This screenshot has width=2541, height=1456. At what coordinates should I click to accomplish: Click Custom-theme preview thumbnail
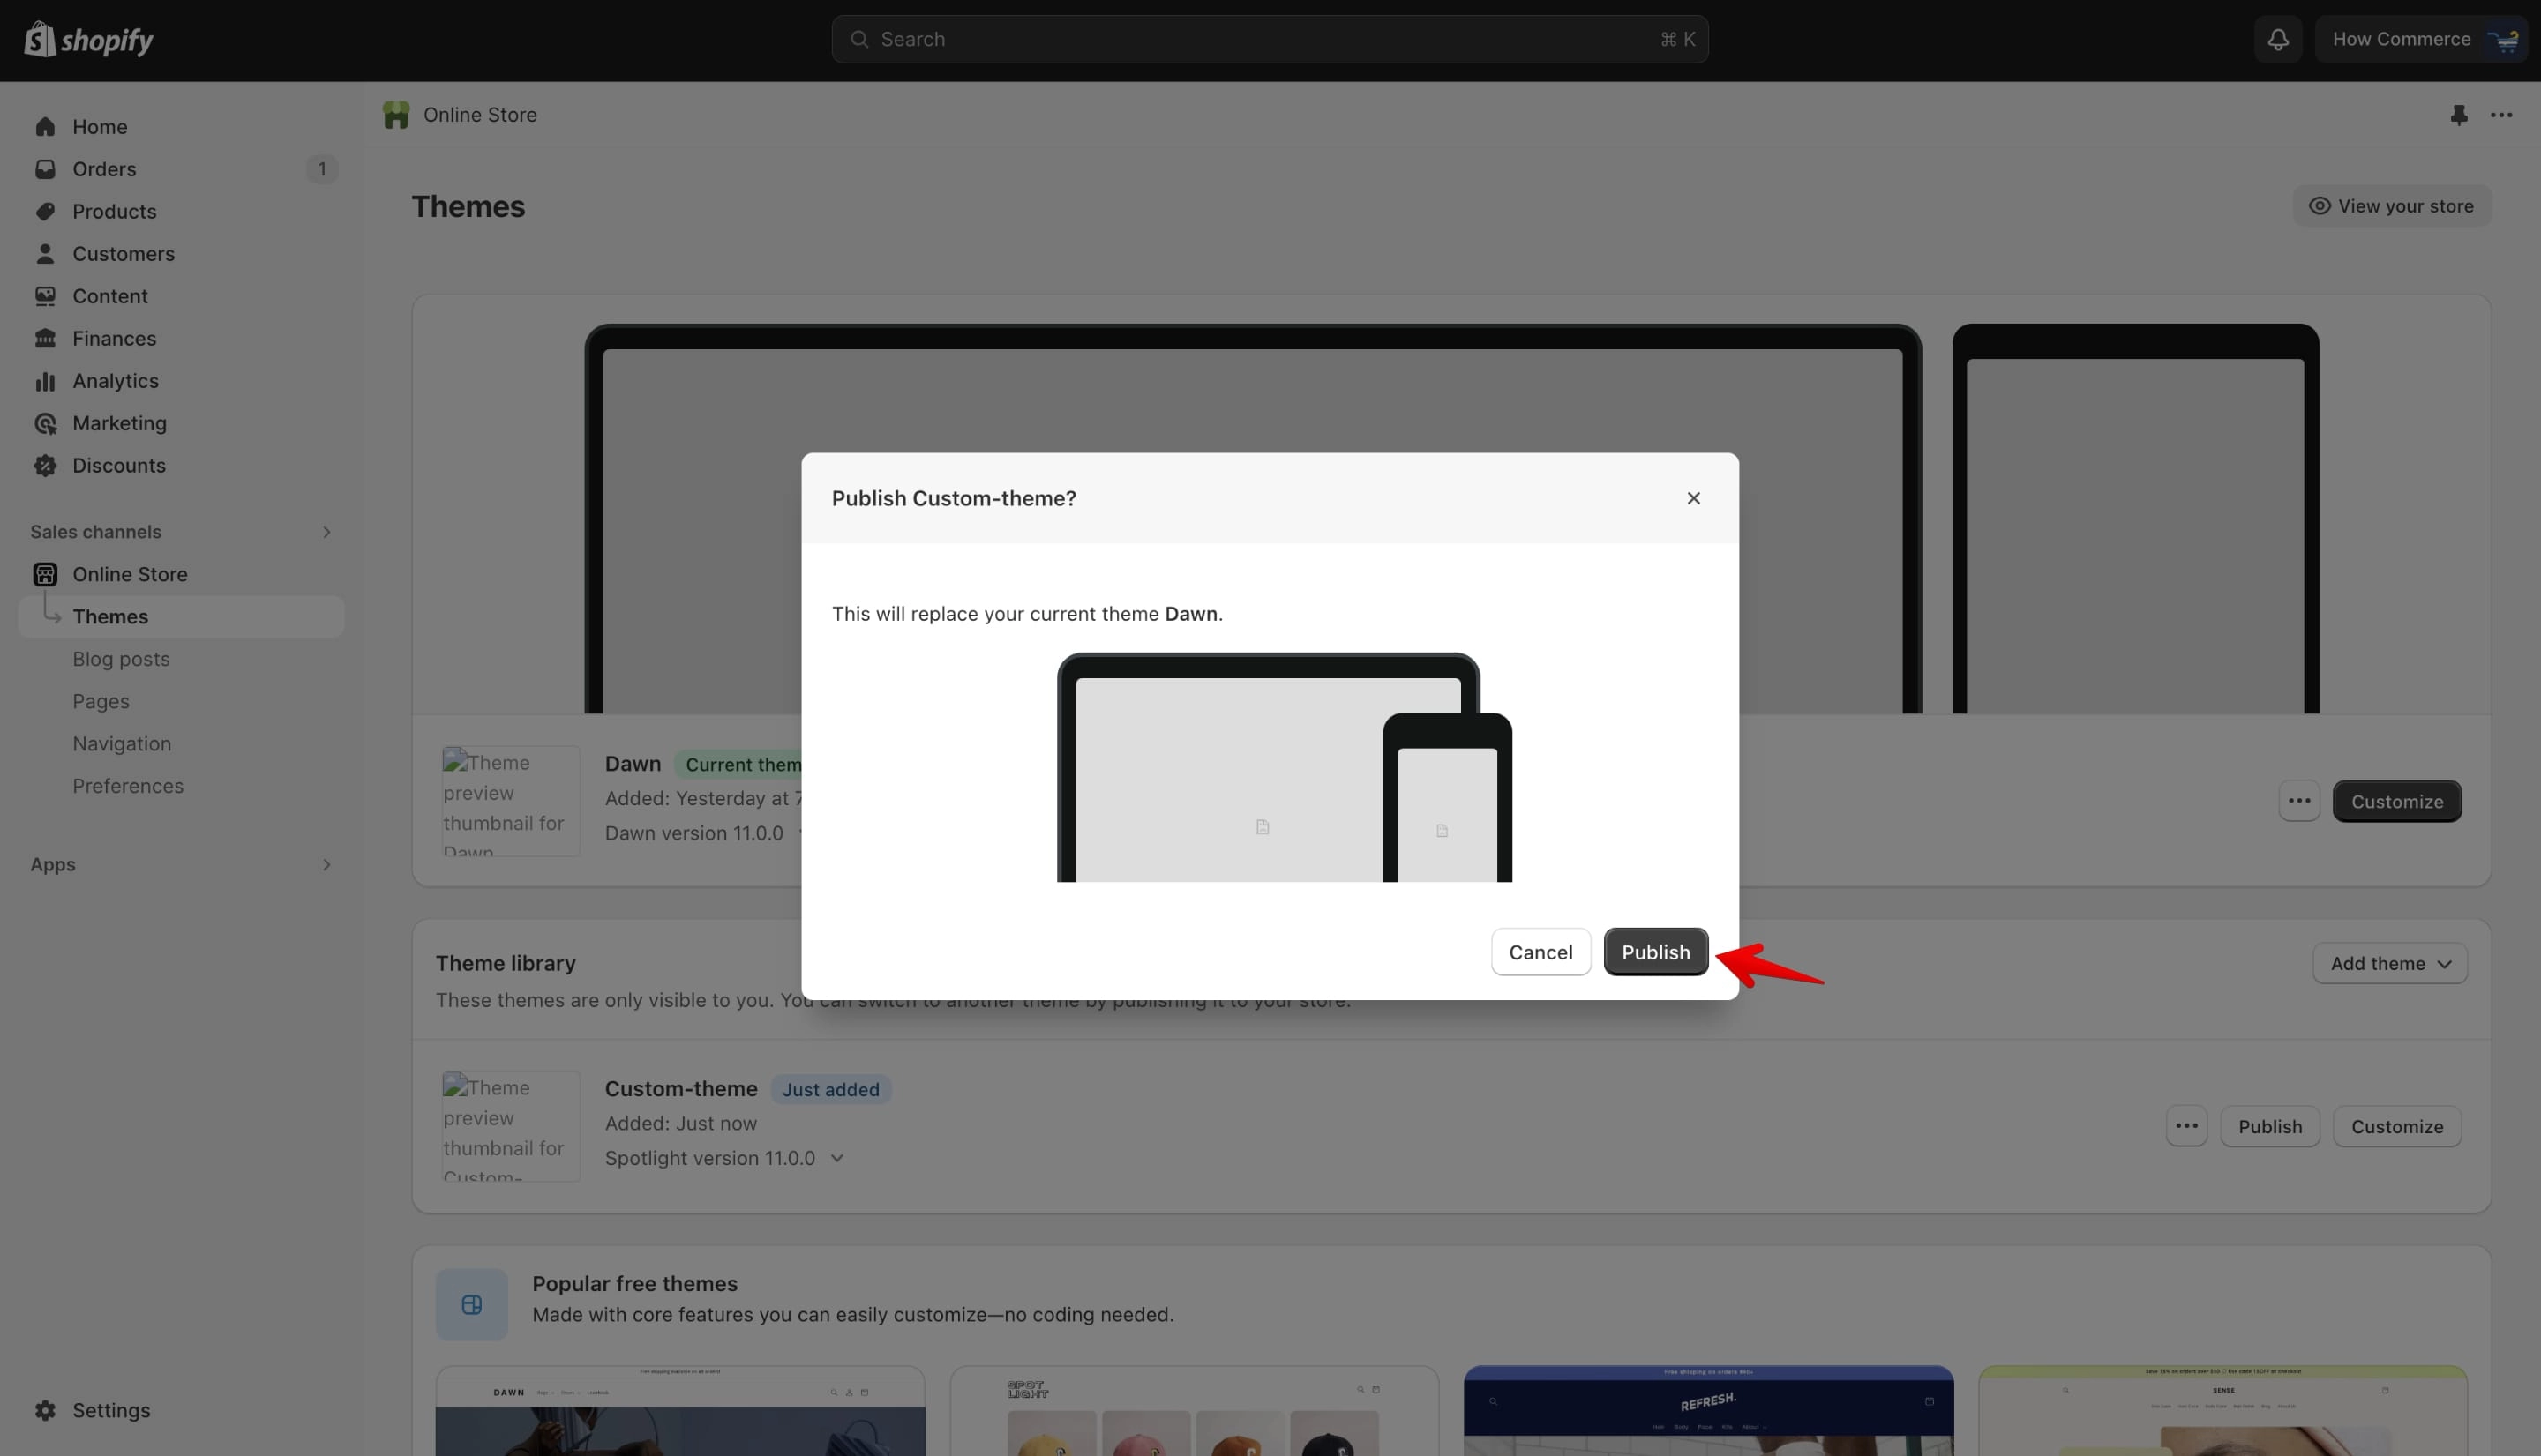[511, 1126]
